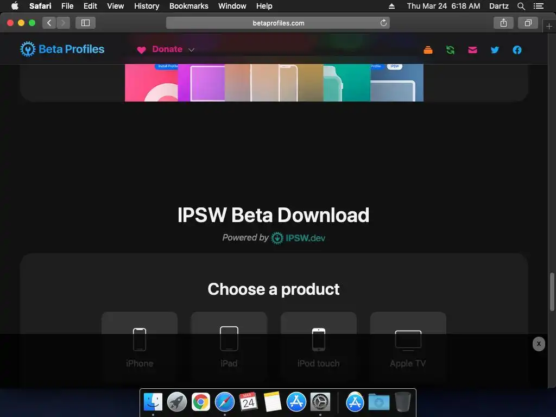Open Launchpad rocket in Dock
556x417 pixels.
(x=177, y=402)
